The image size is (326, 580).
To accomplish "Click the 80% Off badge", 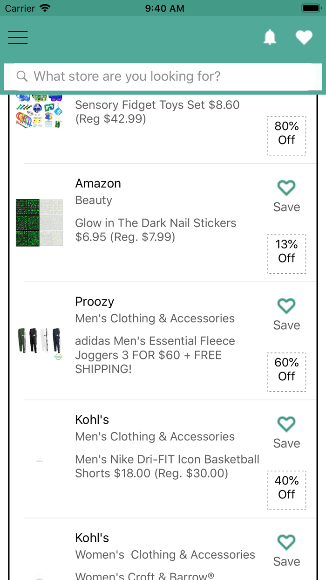I will (286, 135).
